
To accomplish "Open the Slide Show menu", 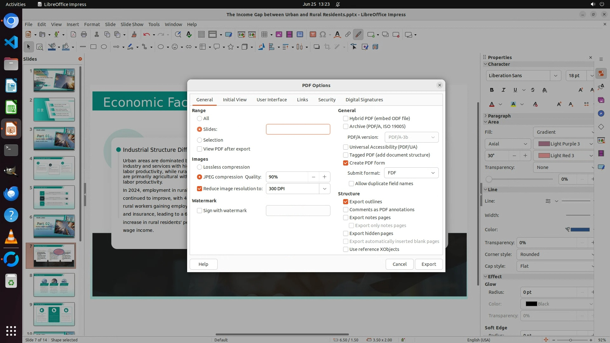I will [x=132, y=24].
